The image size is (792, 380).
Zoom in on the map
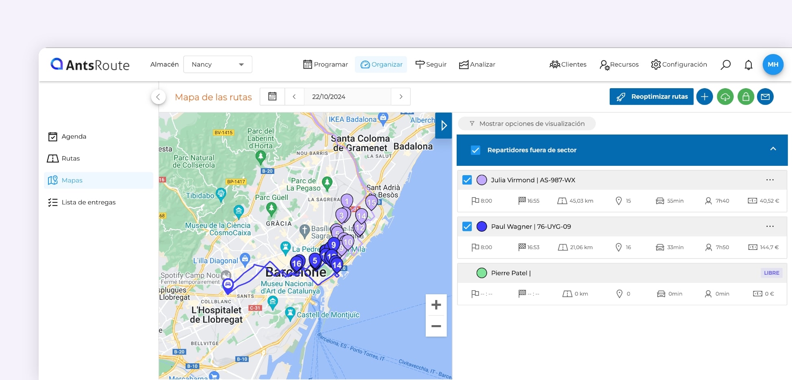(x=436, y=305)
